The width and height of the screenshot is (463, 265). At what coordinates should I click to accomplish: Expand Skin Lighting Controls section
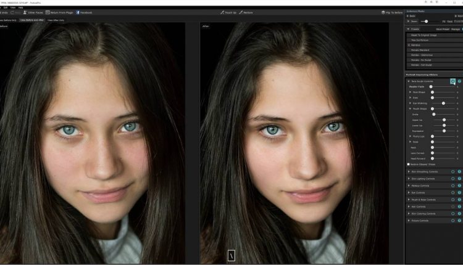(409, 179)
